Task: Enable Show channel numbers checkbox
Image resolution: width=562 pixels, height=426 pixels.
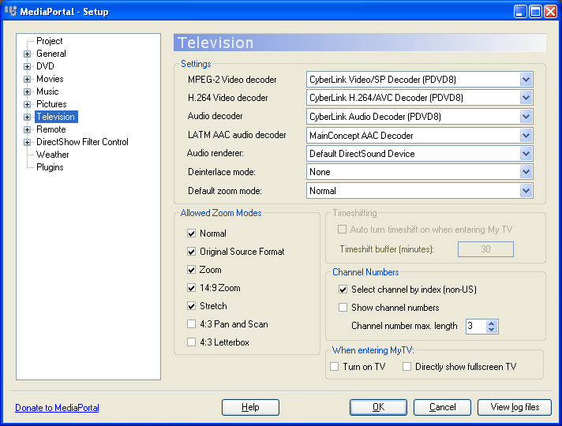Action: point(343,308)
